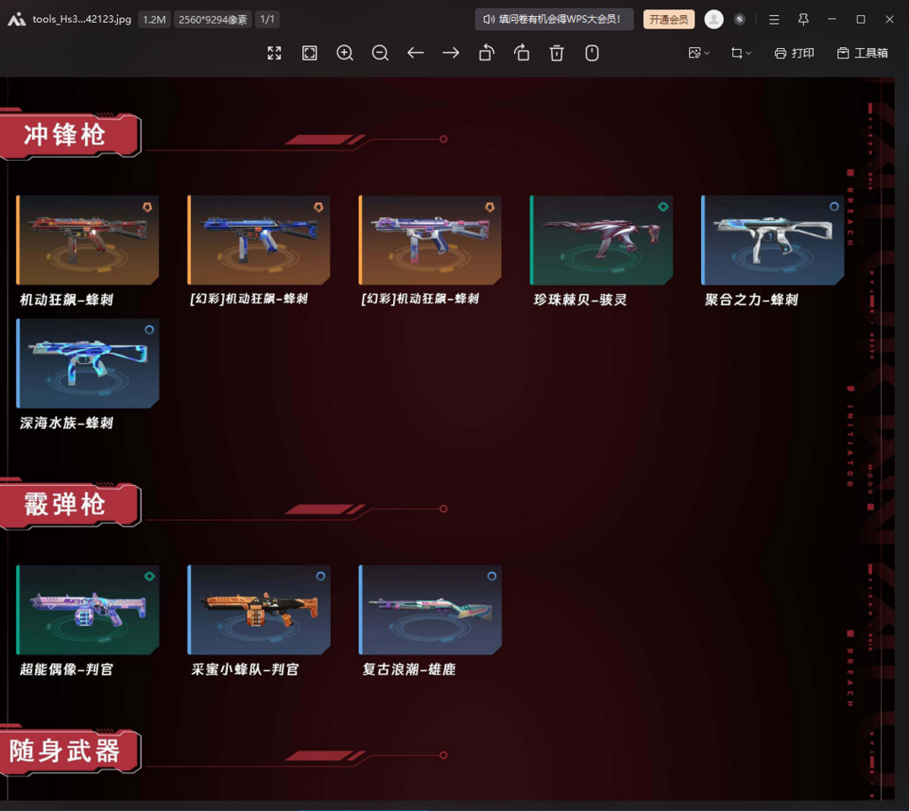Close the picture viewer window
The image size is (909, 811).
tap(890, 19)
